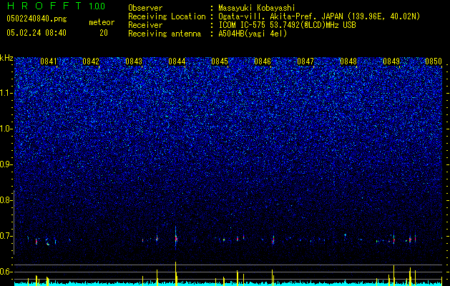Click the 0845 time marker
The height and width of the screenshot is (286, 450).
coord(220,61)
